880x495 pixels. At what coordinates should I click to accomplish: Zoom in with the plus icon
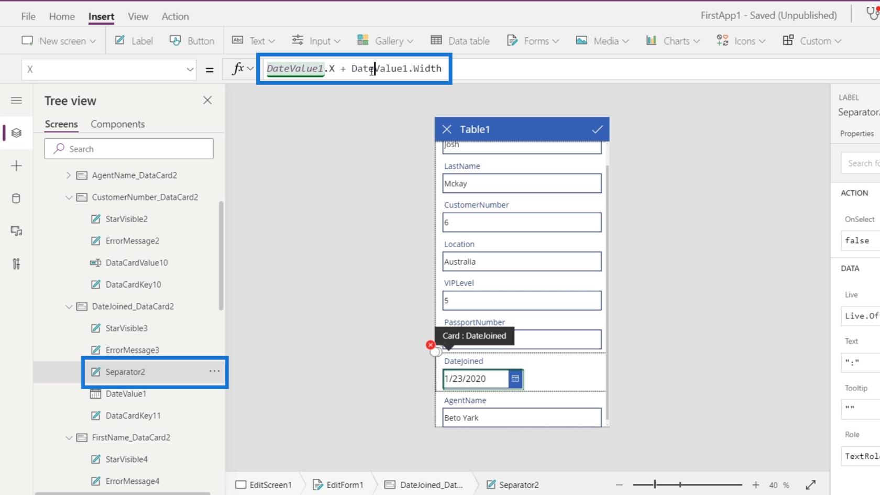pyautogui.click(x=756, y=485)
